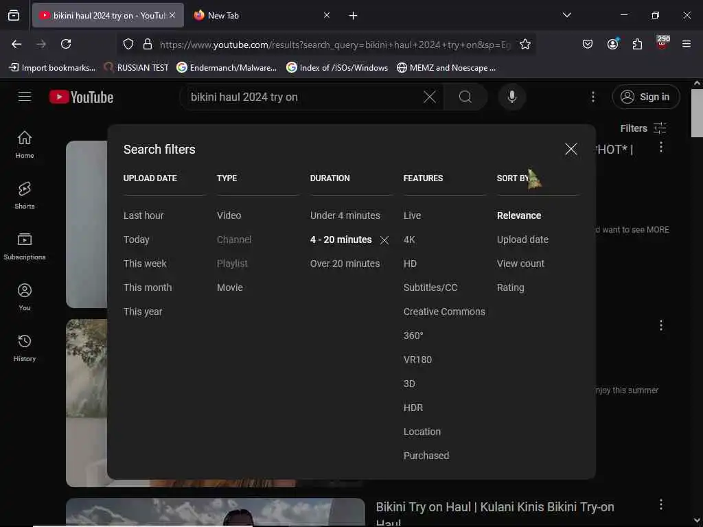Toggle the Creative Commons filter
The height and width of the screenshot is (527, 703).
point(444,312)
